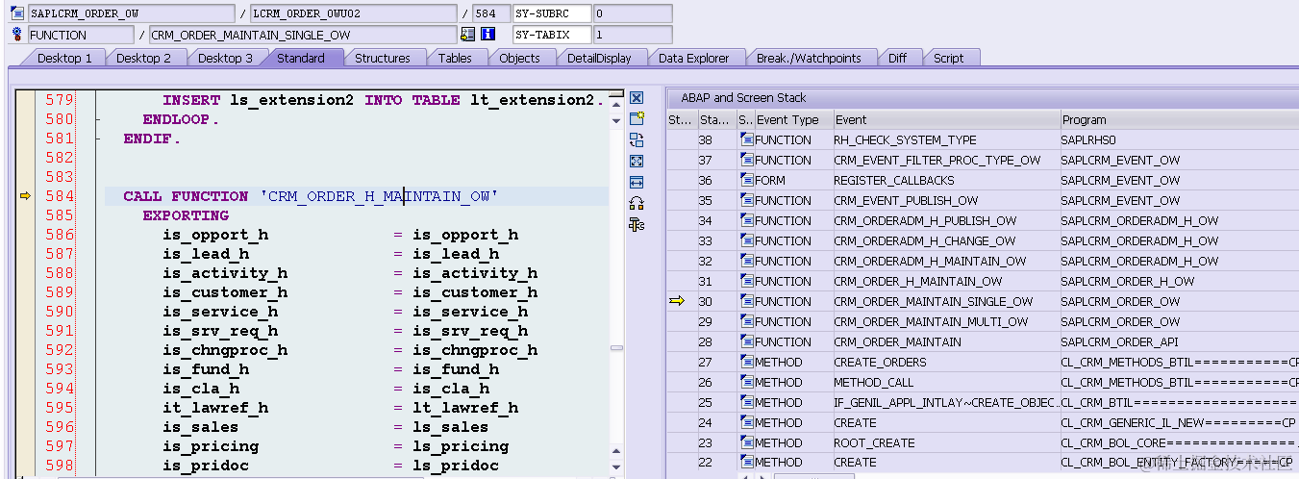Open the Objects tab

tap(519, 58)
